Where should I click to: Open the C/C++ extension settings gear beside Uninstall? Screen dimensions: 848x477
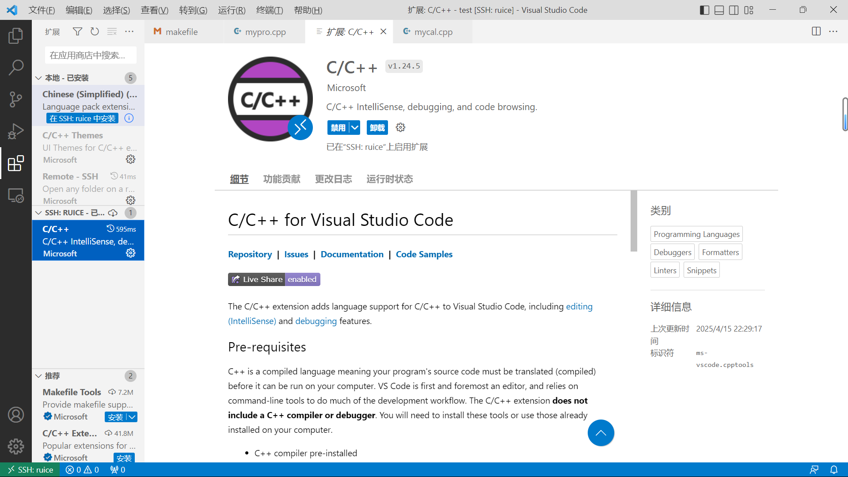pos(400,127)
